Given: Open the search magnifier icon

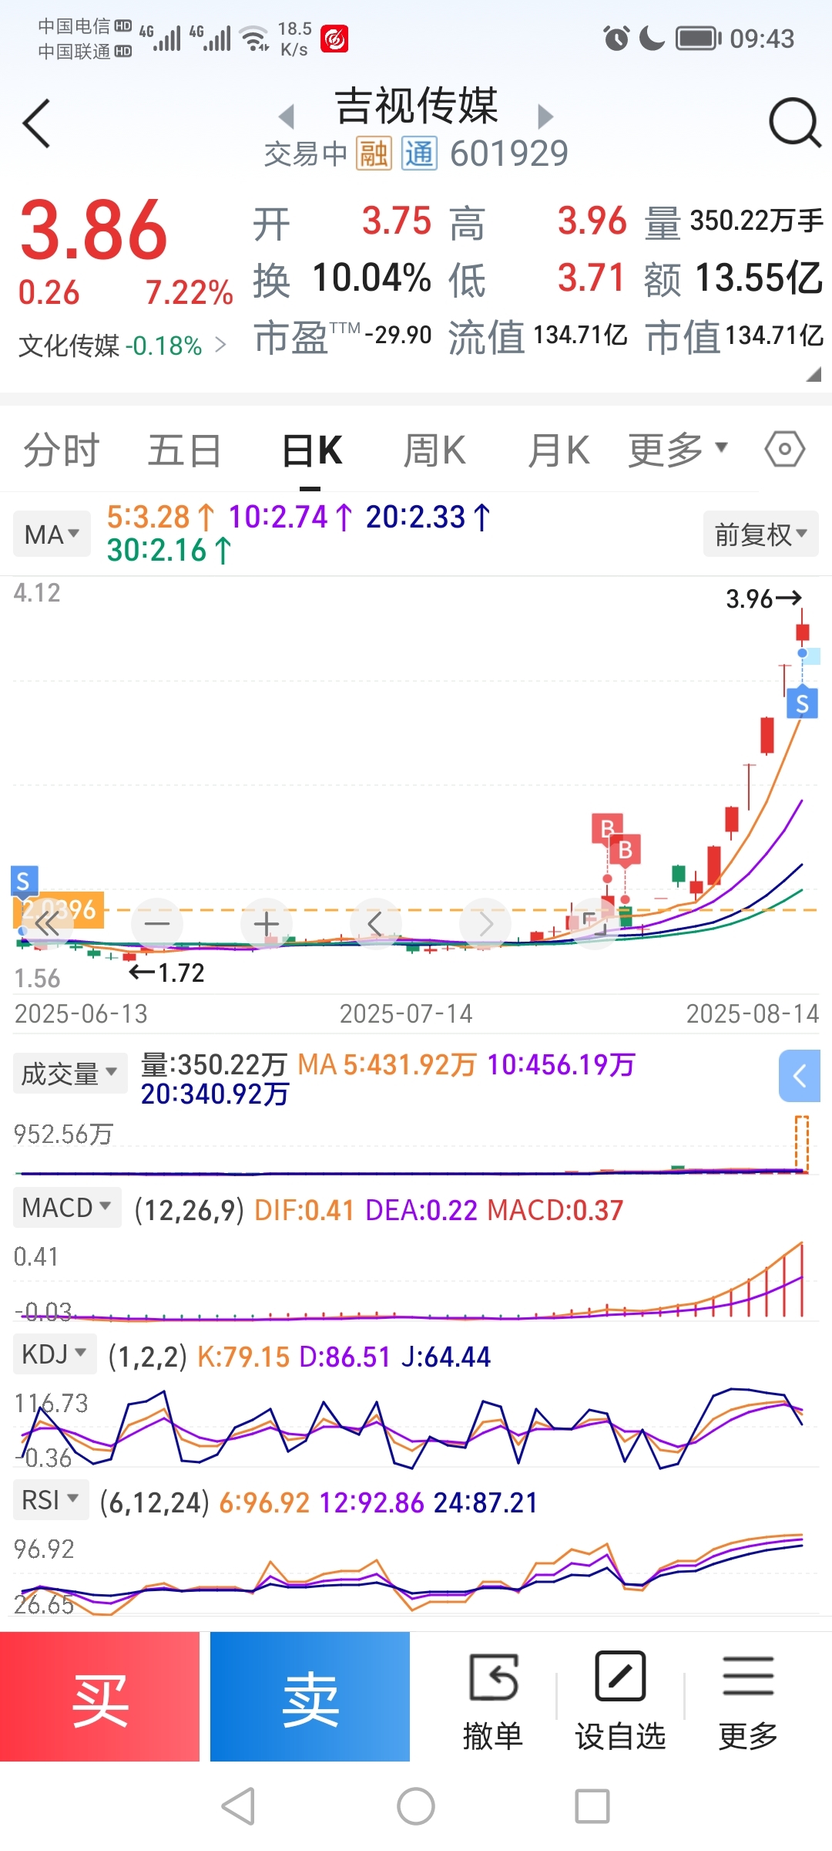Looking at the screenshot, I should [x=794, y=122].
